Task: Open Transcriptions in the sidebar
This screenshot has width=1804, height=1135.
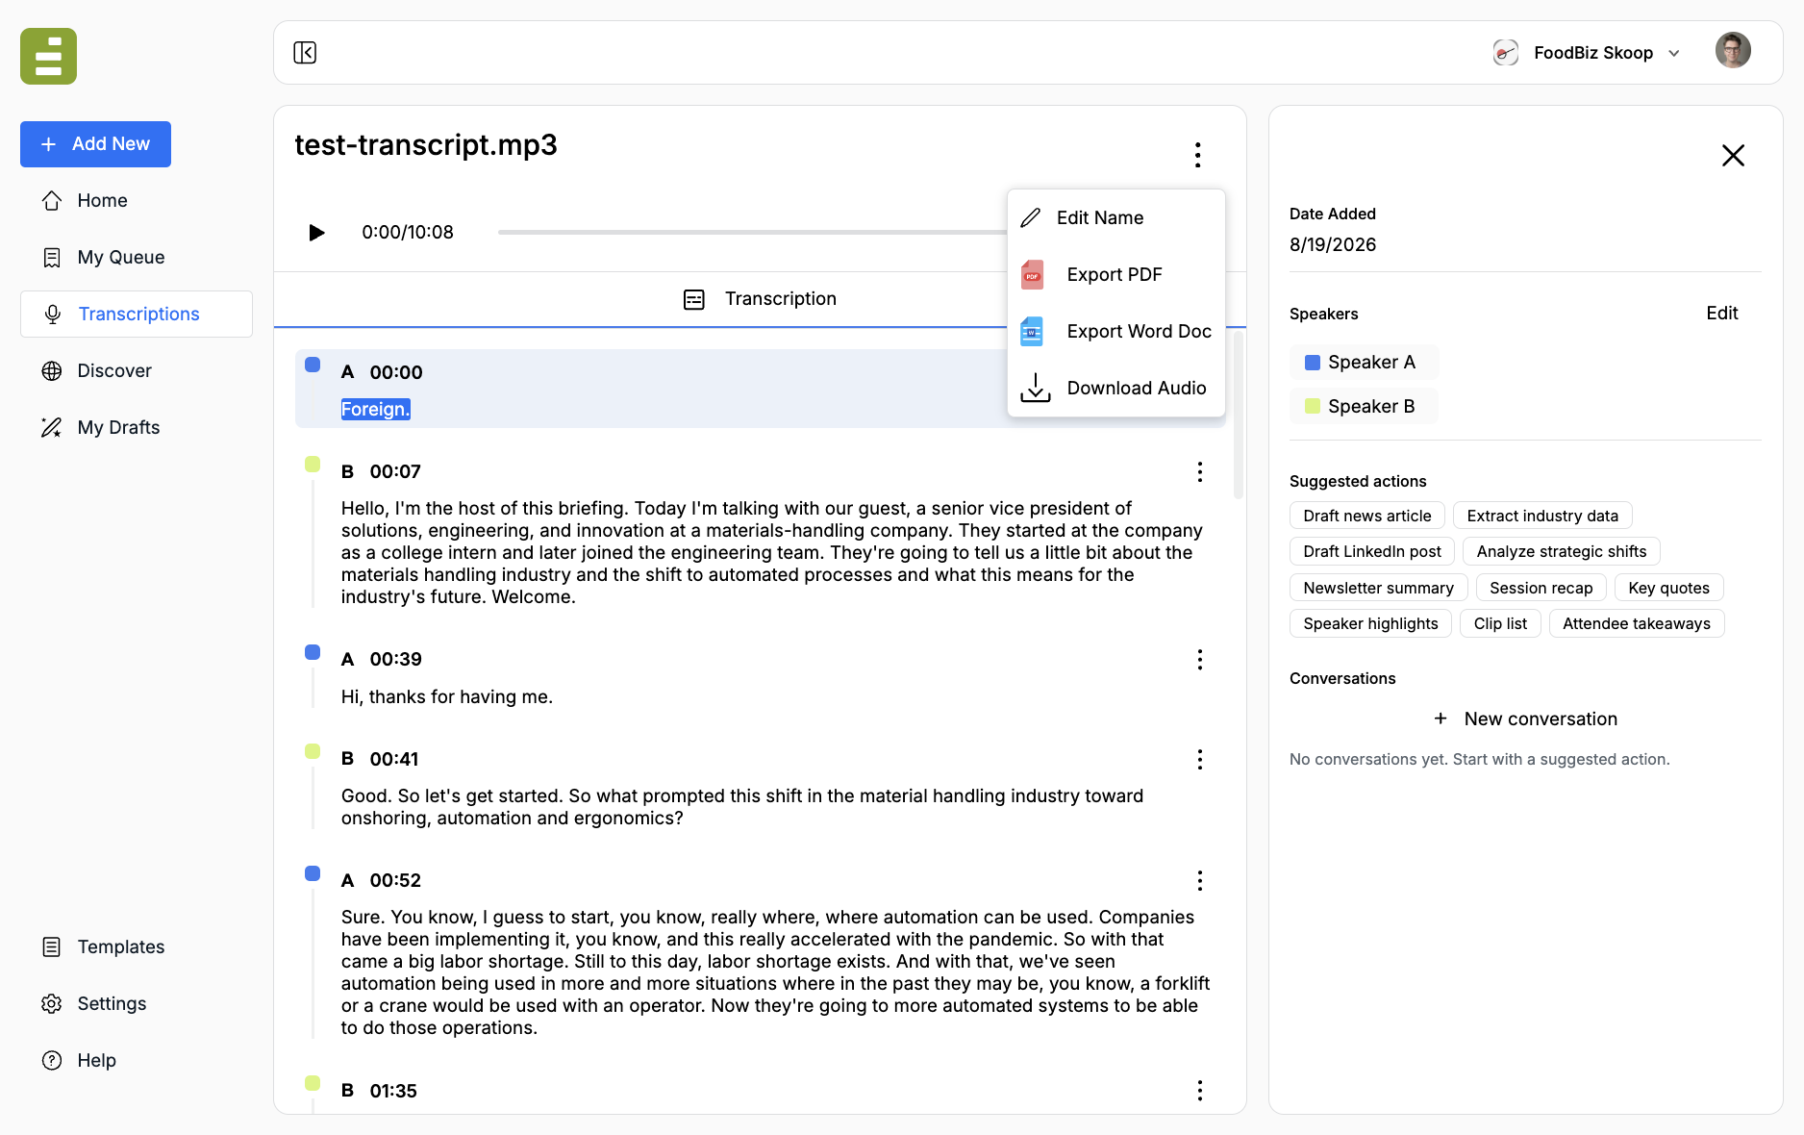Action: pos(137,314)
